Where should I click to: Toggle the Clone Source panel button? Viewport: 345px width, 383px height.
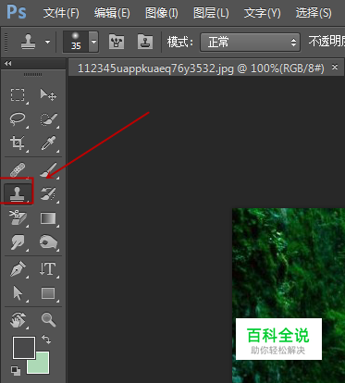click(x=145, y=42)
